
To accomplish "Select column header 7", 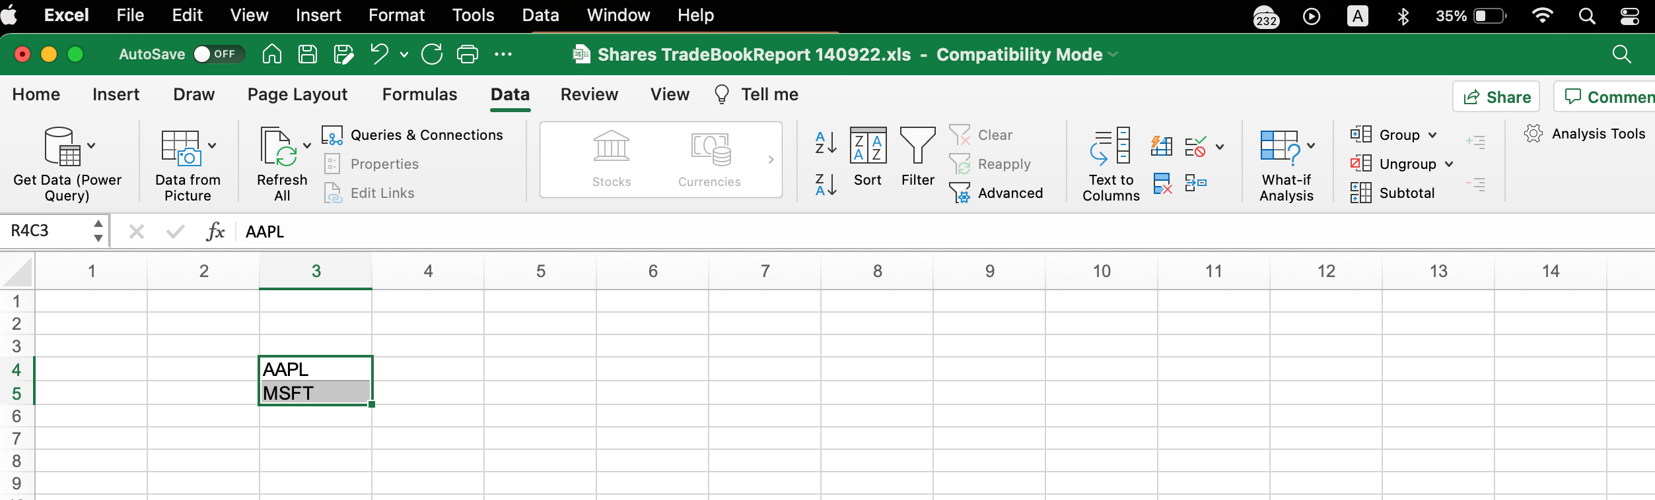I will point(765,271).
